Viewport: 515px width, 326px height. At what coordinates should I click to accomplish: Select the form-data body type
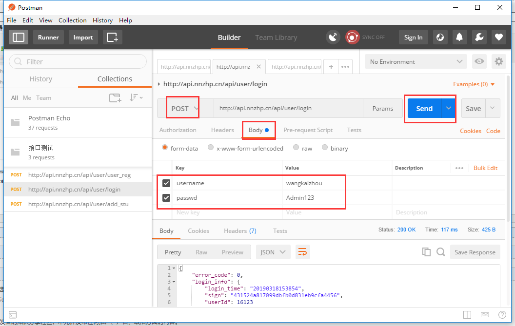[x=165, y=147]
